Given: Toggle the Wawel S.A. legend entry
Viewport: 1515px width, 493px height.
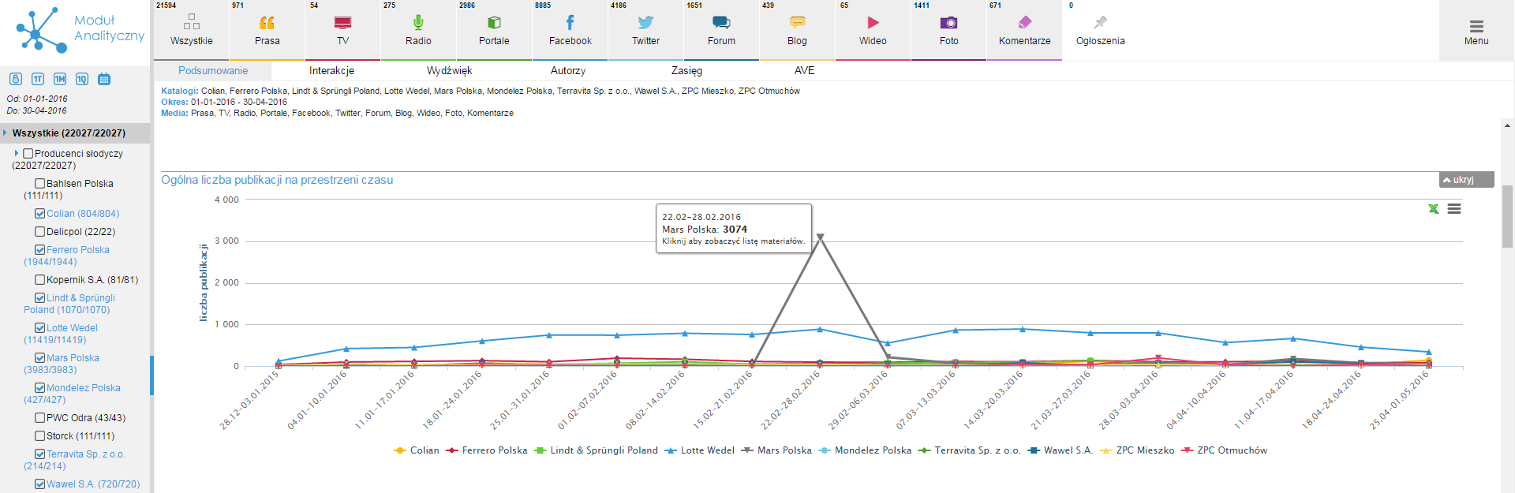Looking at the screenshot, I should (x=1060, y=450).
